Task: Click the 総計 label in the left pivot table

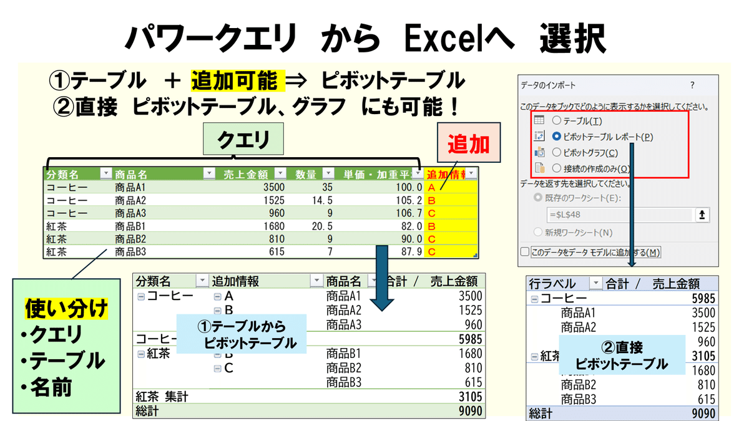Action: coord(147,410)
